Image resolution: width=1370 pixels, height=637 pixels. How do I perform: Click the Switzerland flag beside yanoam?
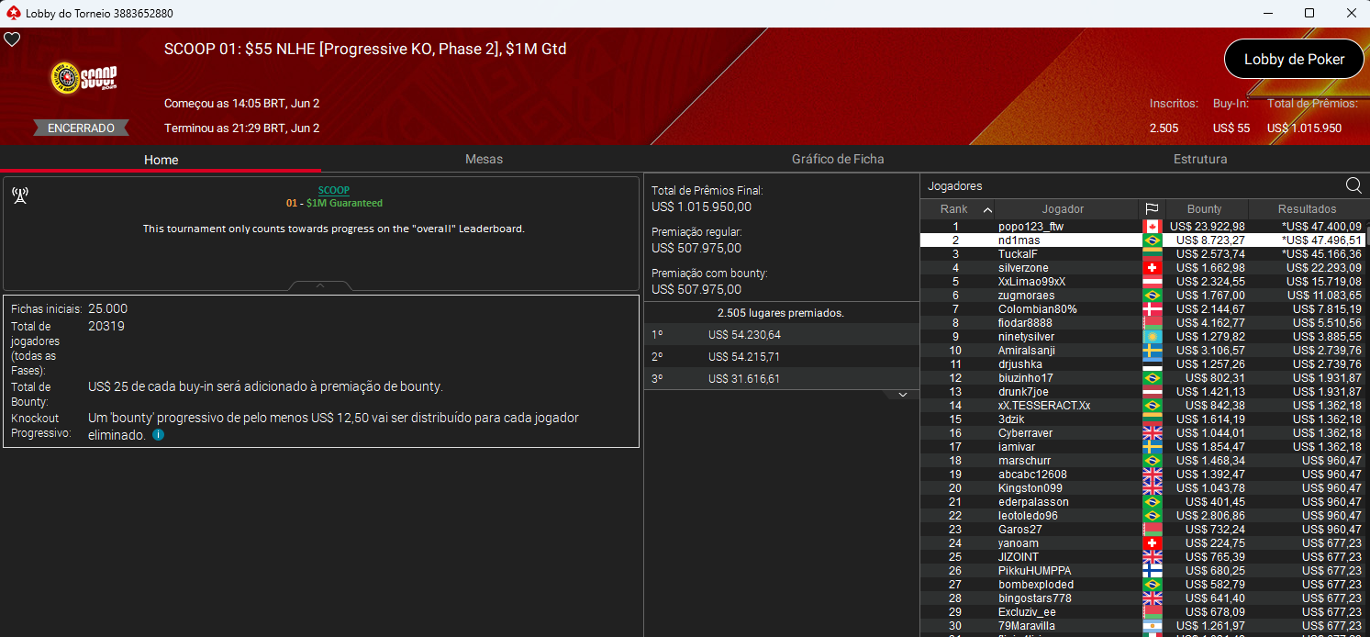[x=1152, y=543]
